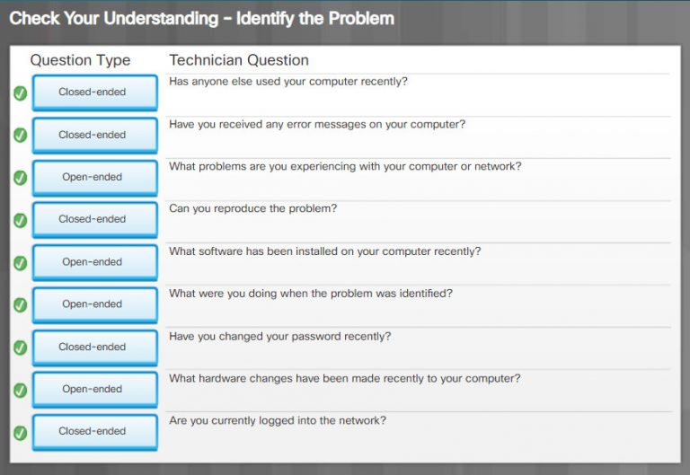This screenshot has width=690, height=475.
Task: Click the green checkmark beside "Can you reproduce the problem?"
Action: point(21,220)
